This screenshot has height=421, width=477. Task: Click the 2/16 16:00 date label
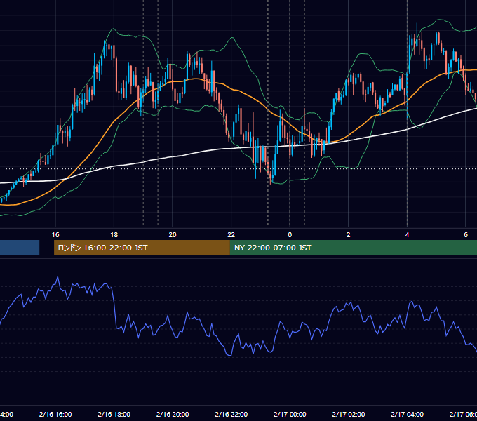[55, 414]
